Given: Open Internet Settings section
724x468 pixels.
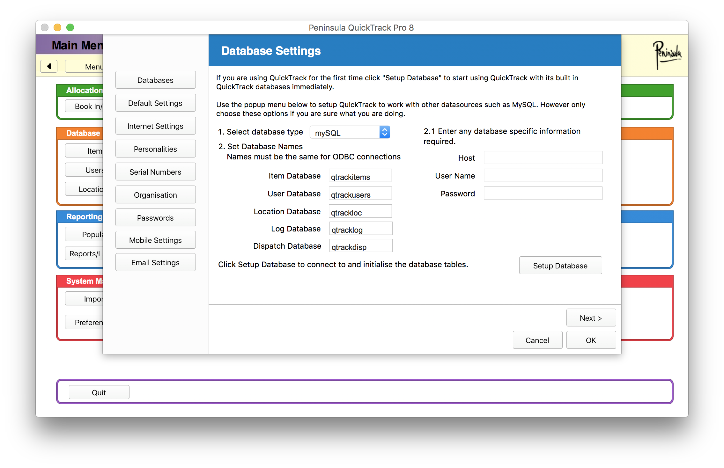Looking at the screenshot, I should [x=155, y=126].
